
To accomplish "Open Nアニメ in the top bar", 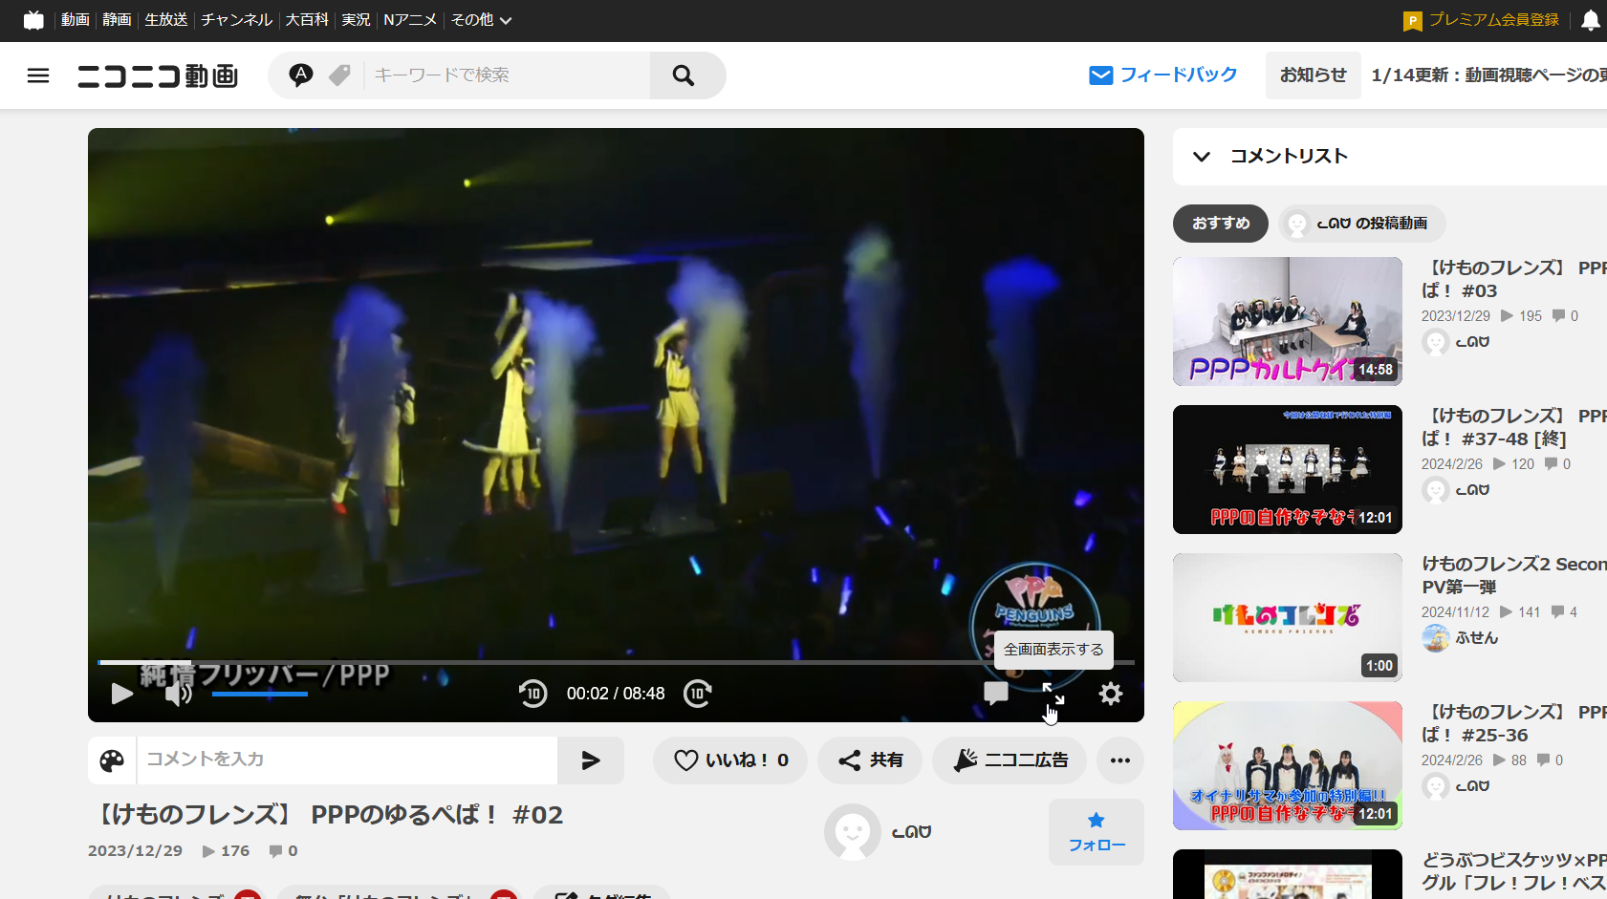I will click(x=410, y=20).
